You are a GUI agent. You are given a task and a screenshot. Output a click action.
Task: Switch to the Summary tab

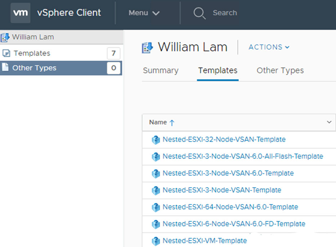161,71
